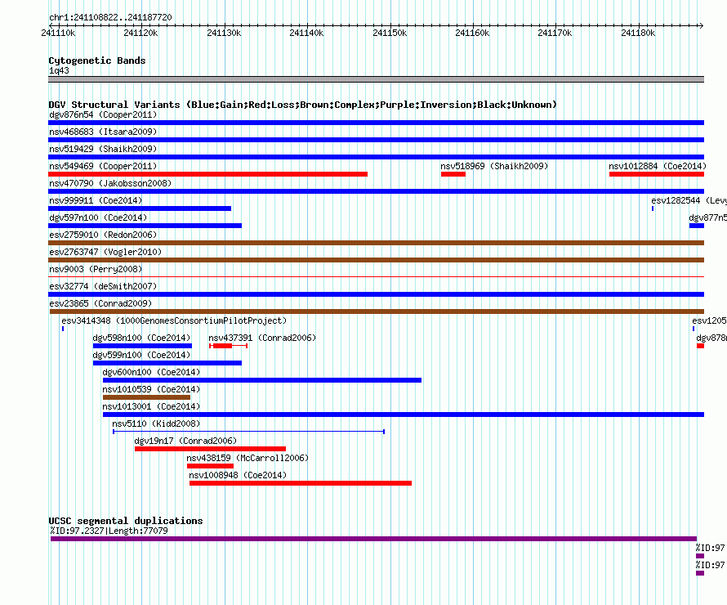The image size is (727, 605).
Task: Click the 241180k ruler tick label
Action: [639, 33]
